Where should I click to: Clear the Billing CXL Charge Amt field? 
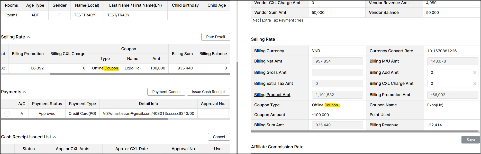pyautogui.click(x=475, y=84)
